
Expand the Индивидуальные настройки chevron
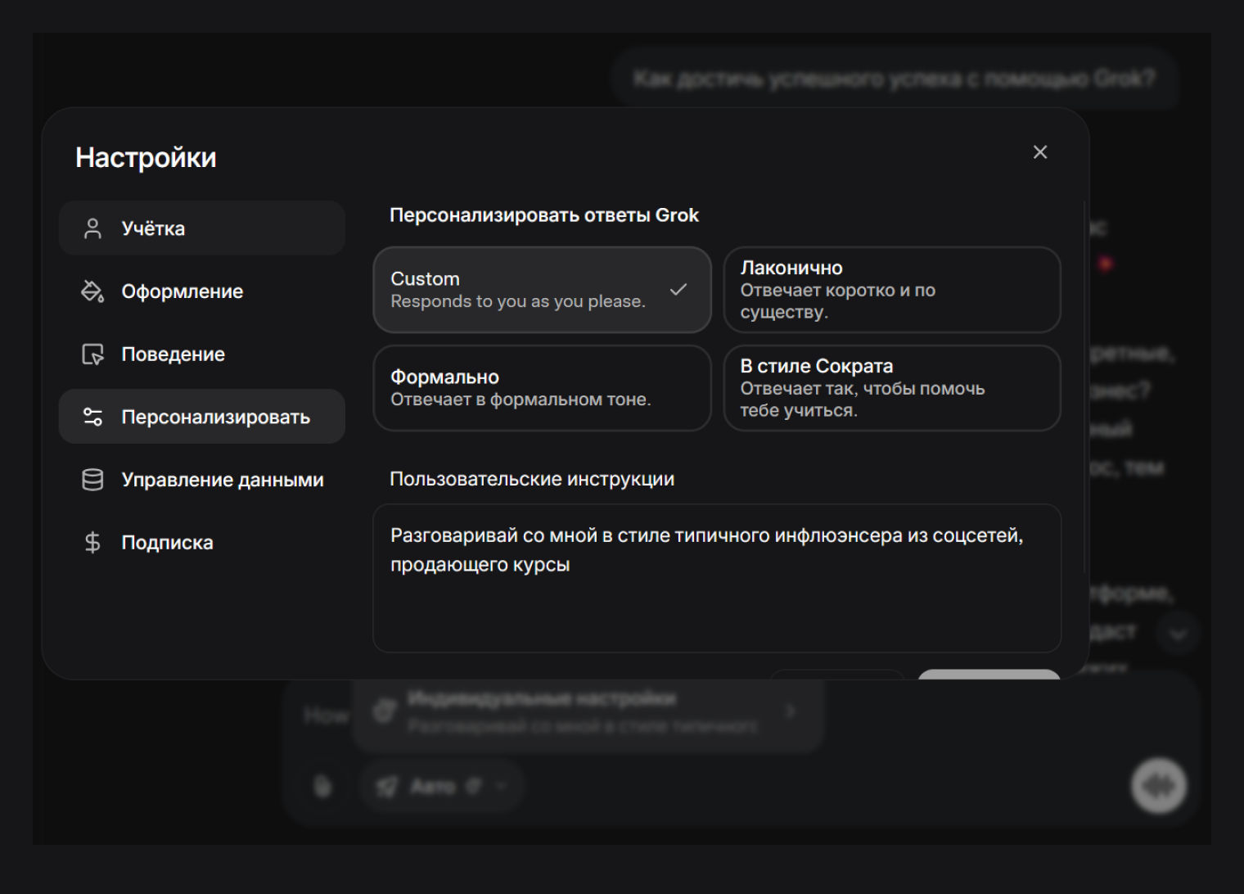[x=791, y=711]
